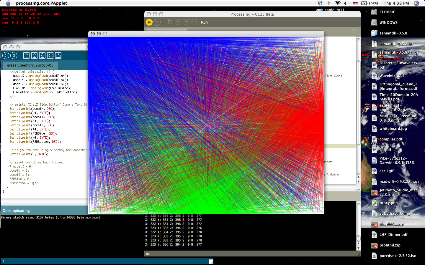Open Spotlight search icon
425x265 pixels.
click(416, 3)
